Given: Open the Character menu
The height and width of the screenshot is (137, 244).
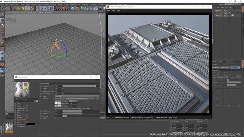Looking at the screenshot, I should (x=93, y=4).
